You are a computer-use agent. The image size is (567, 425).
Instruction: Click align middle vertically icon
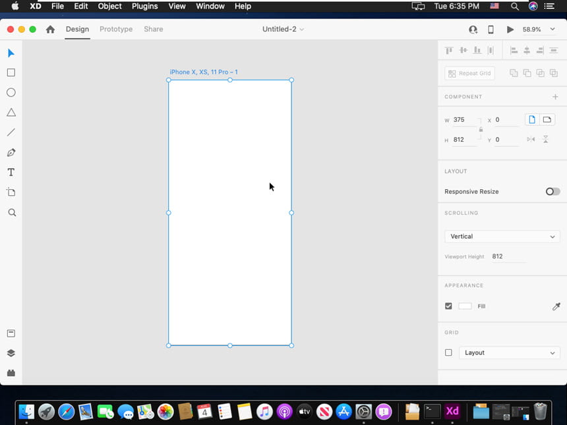pos(463,50)
